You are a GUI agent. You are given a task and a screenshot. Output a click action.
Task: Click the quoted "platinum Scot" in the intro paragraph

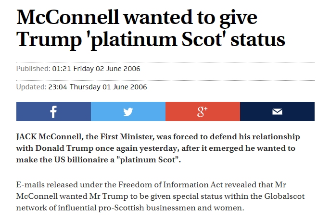click(x=149, y=160)
